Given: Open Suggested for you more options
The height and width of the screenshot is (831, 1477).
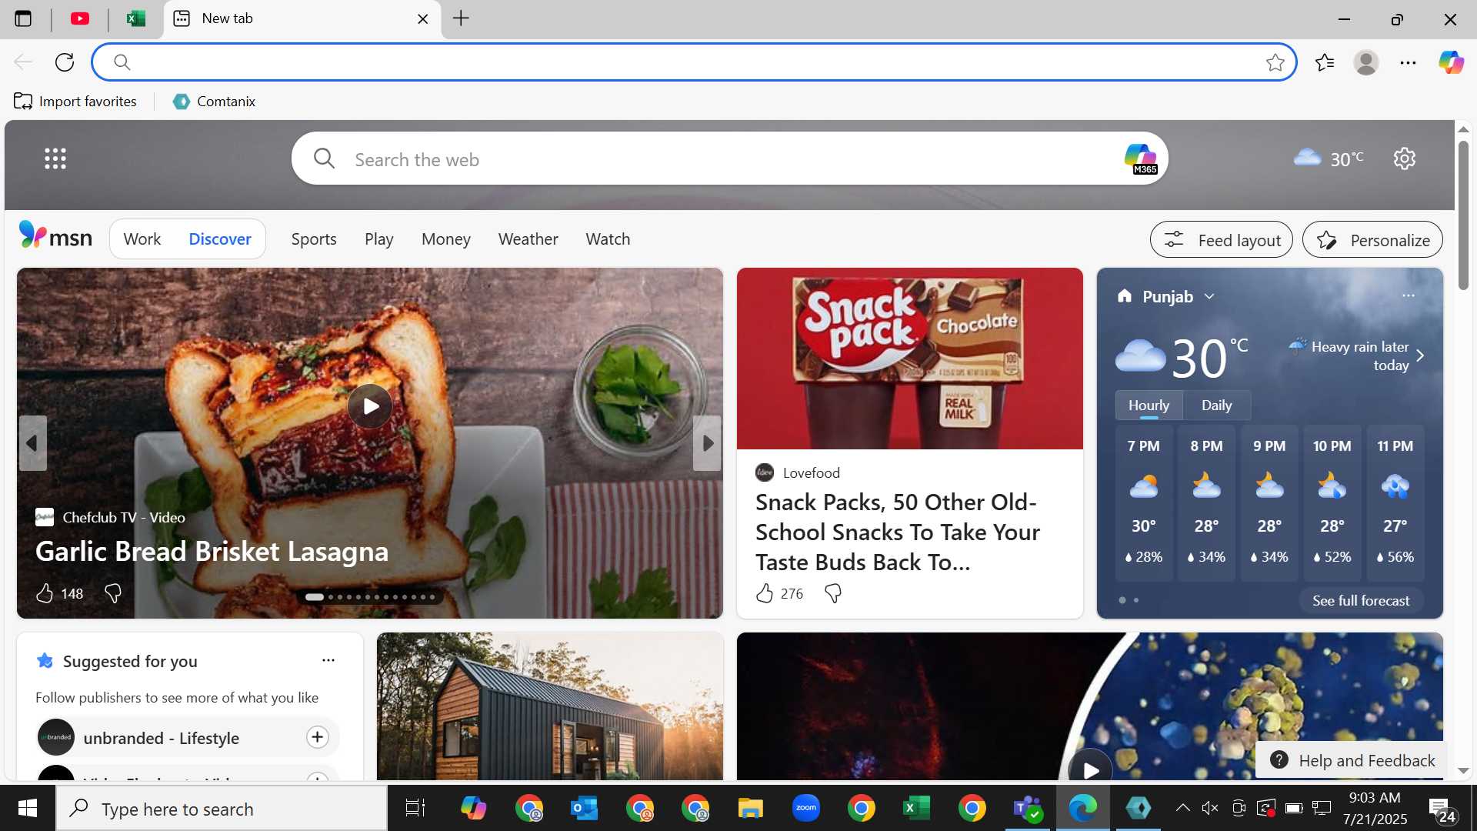Looking at the screenshot, I should (x=328, y=660).
